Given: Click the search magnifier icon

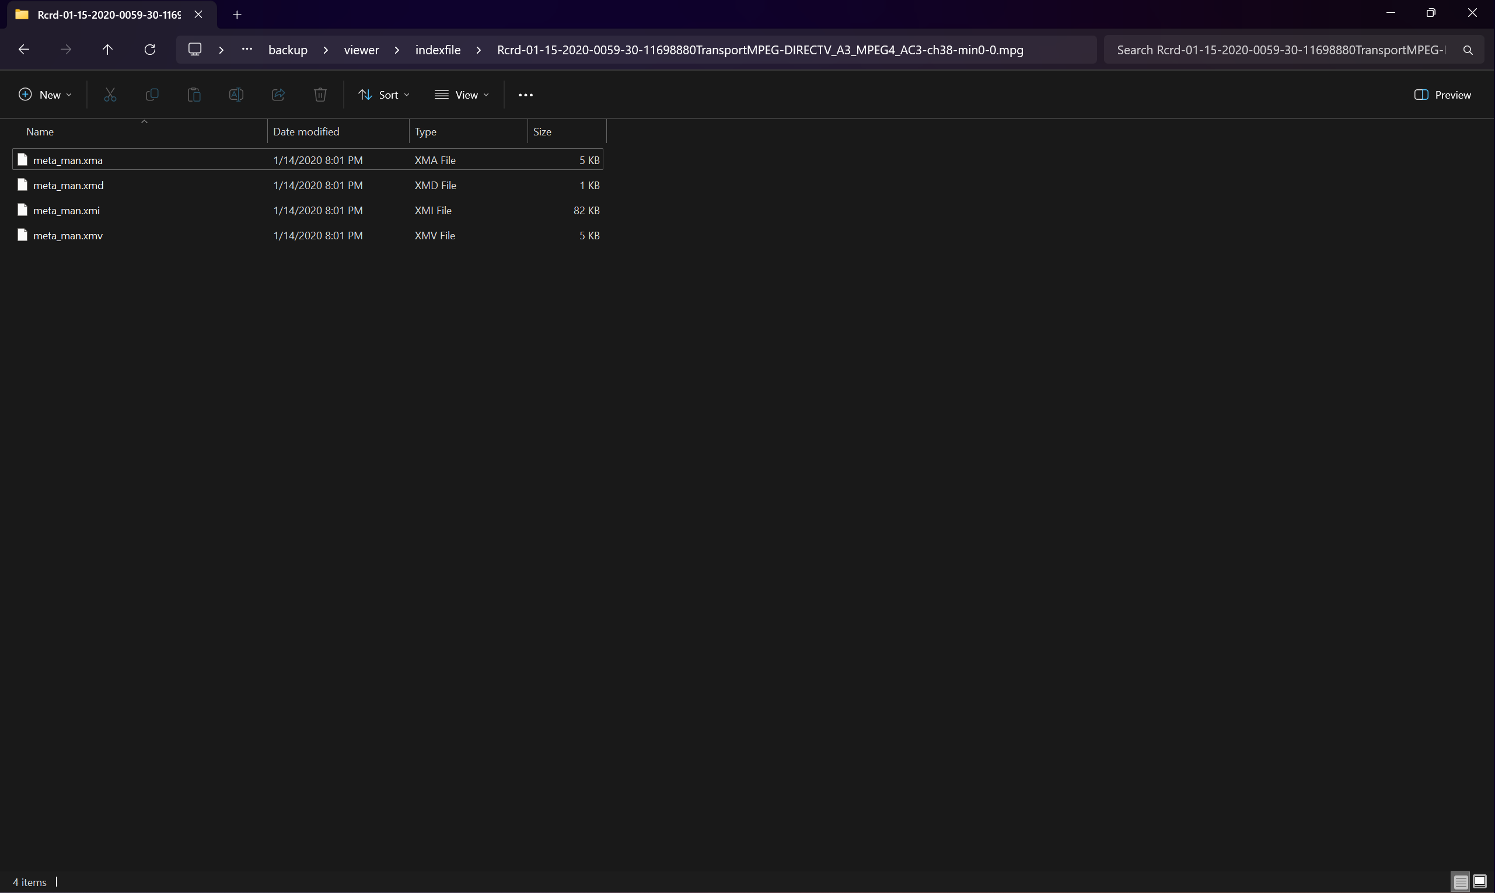Looking at the screenshot, I should (1468, 50).
